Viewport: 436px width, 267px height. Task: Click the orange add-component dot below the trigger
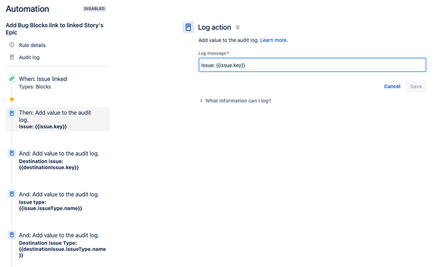[12, 99]
